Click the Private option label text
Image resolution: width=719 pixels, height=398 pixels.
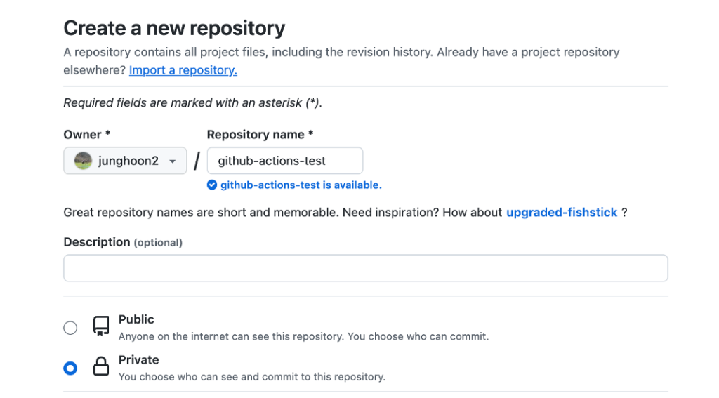(138, 359)
